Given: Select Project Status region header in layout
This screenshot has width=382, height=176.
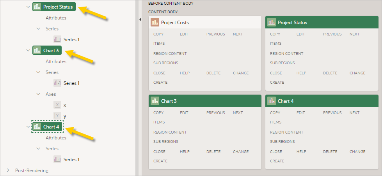Looking at the screenshot, I should [x=322, y=22].
